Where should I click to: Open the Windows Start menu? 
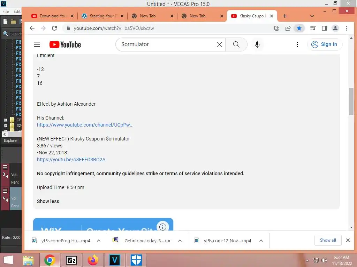tap(8, 260)
